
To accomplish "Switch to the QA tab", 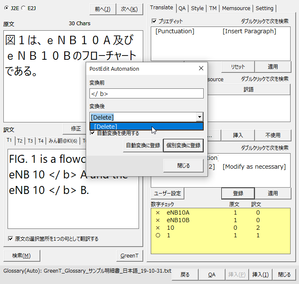I will [x=182, y=8].
